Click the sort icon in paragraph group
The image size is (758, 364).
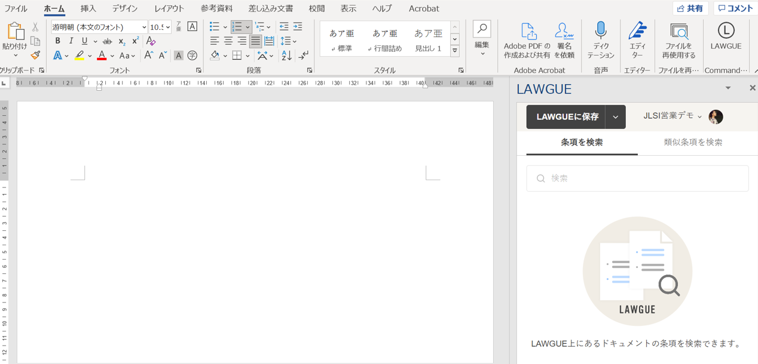point(286,55)
